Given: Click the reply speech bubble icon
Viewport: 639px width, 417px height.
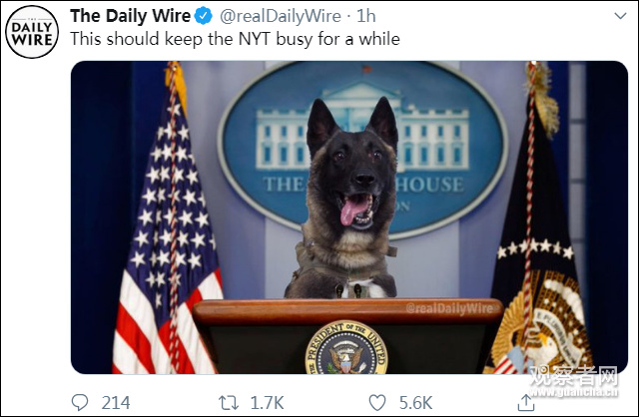Looking at the screenshot, I should [80, 402].
